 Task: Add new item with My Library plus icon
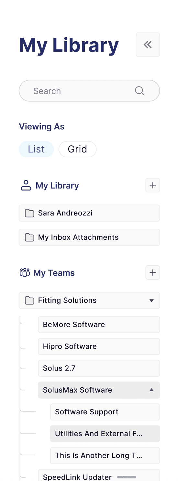pos(153,185)
